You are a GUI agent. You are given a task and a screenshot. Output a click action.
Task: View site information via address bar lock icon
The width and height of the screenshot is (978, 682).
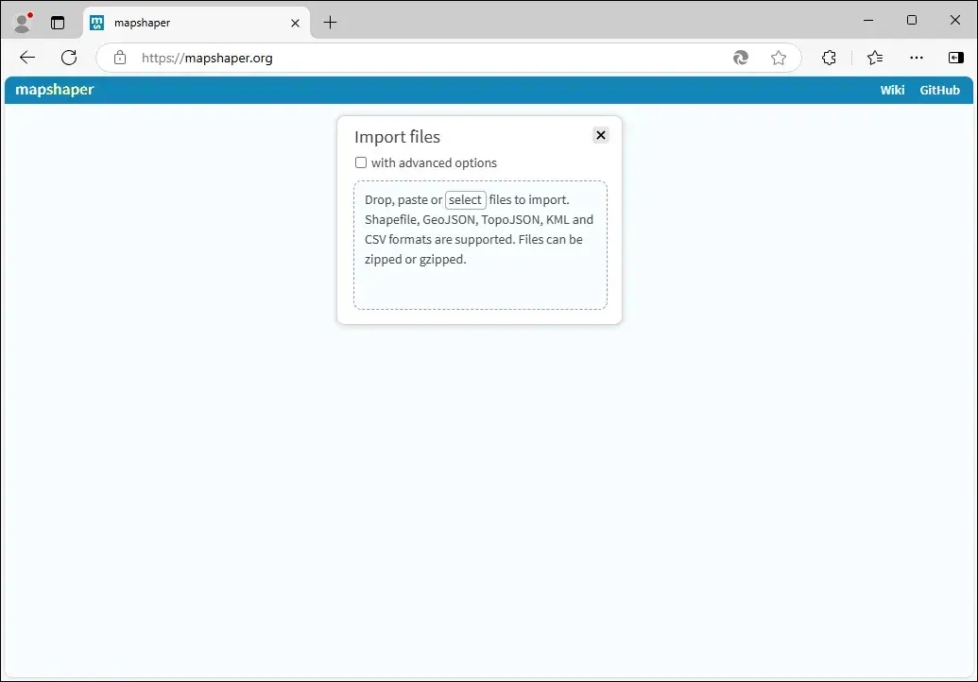pos(119,57)
